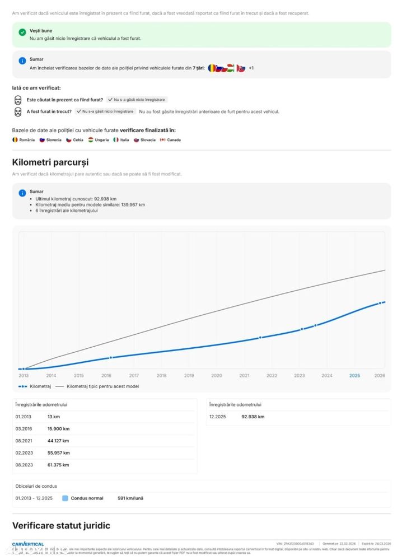The image size is (402, 560).
Task: Click the Kilometraj legend entry
Action: pos(35,386)
